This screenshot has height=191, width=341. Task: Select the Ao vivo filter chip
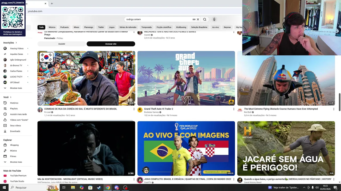click(216, 27)
